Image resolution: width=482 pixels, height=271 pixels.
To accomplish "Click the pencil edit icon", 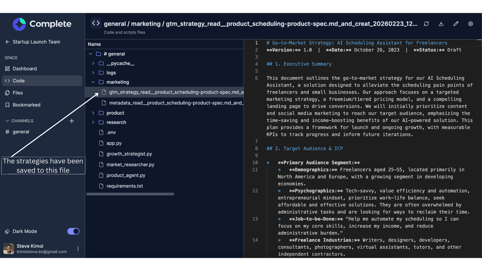I will [456, 24].
